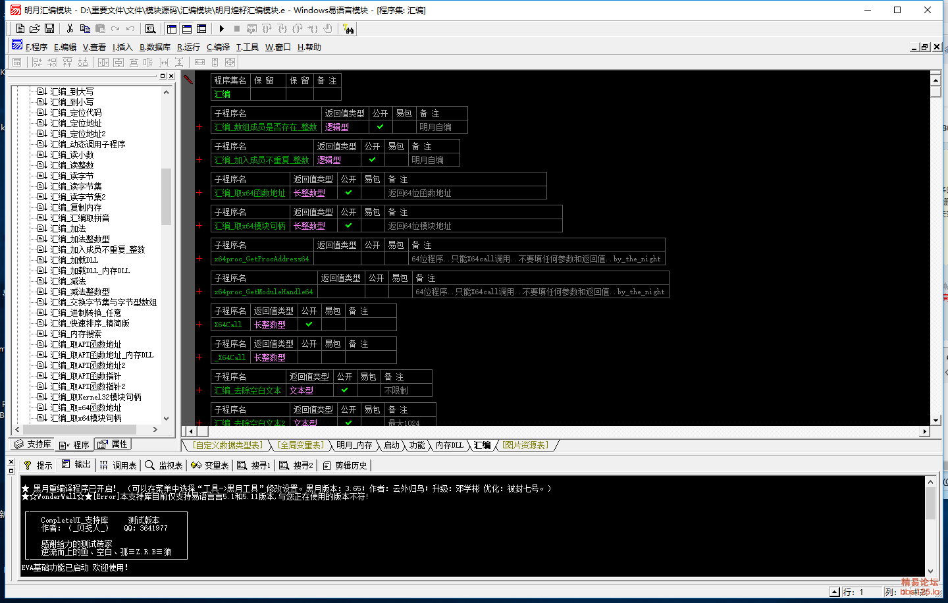Click the Cut scissors icon

coord(70,28)
